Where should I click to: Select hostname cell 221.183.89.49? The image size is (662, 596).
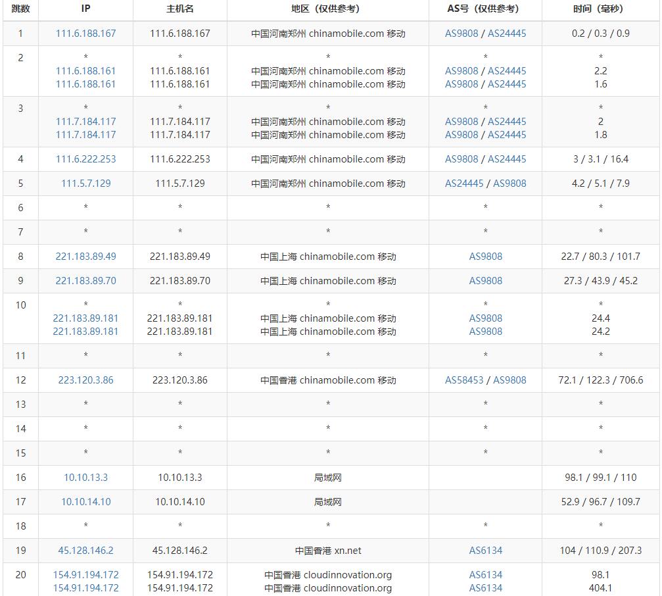click(x=180, y=257)
